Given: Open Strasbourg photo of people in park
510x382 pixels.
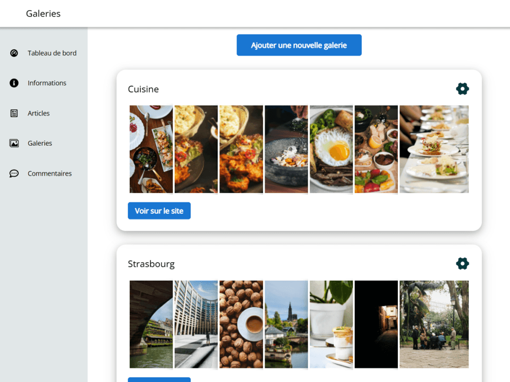Looking at the screenshot, I should tap(434, 325).
